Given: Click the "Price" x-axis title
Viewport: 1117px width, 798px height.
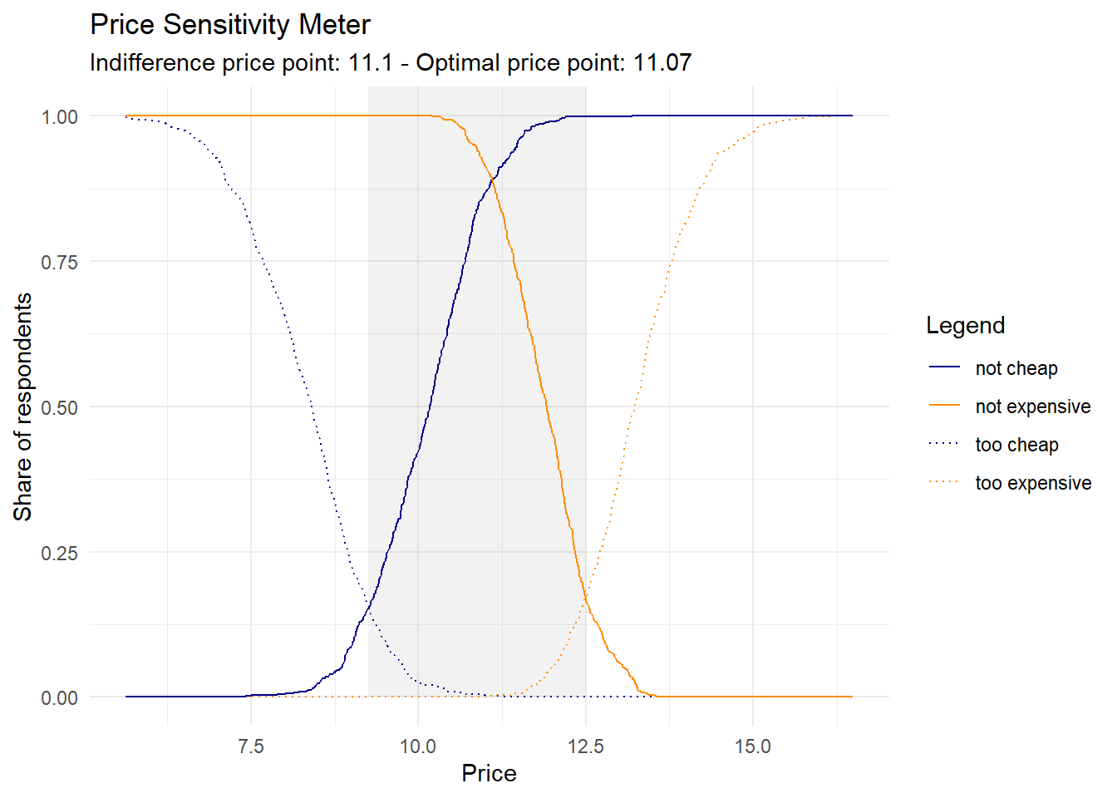Looking at the screenshot, I should pyautogui.click(x=489, y=774).
